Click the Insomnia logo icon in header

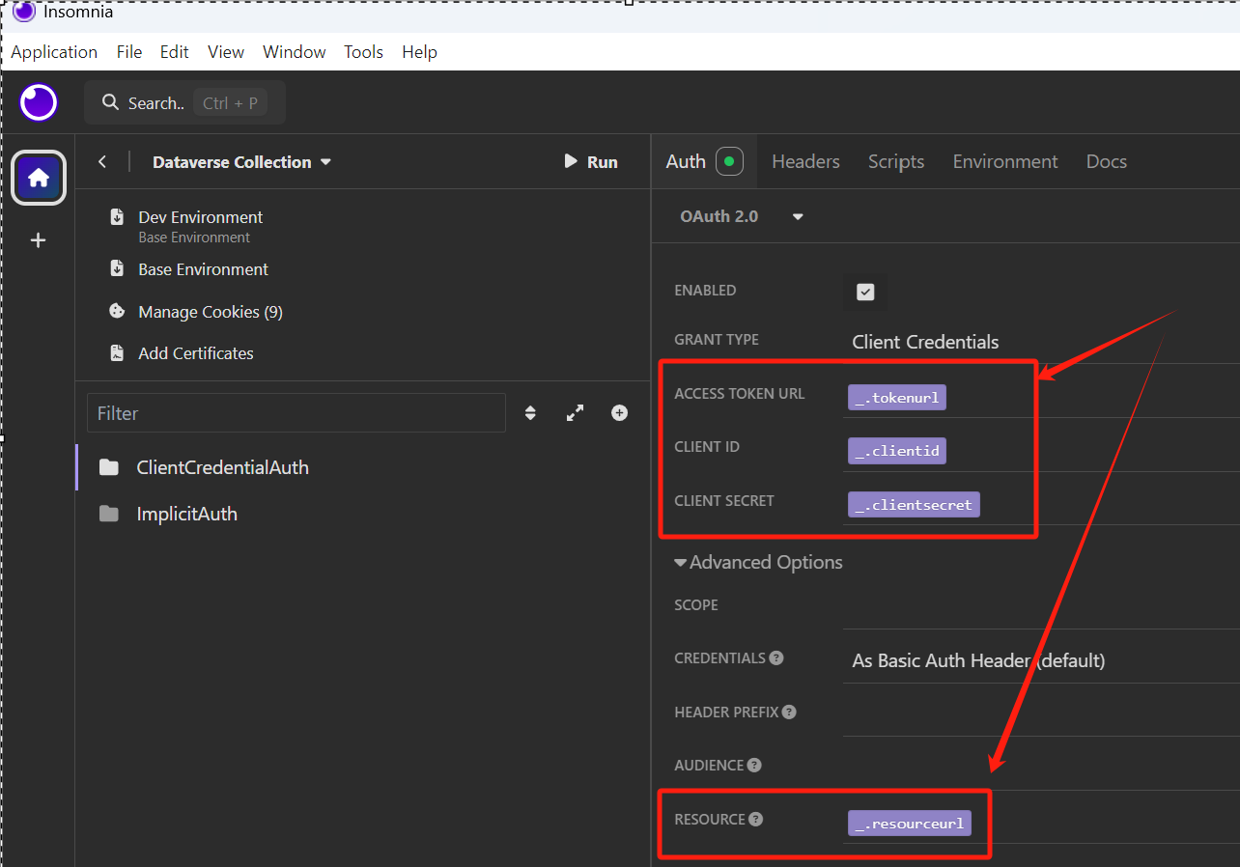click(39, 102)
